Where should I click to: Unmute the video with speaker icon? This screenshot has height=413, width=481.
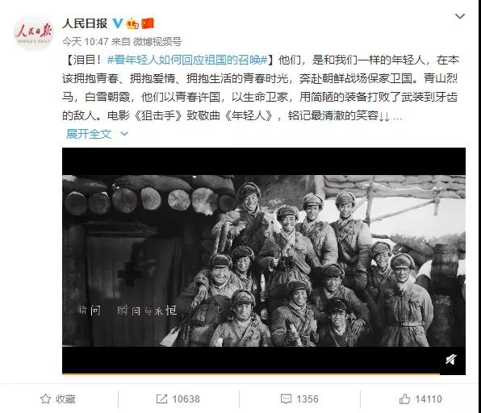(451, 359)
